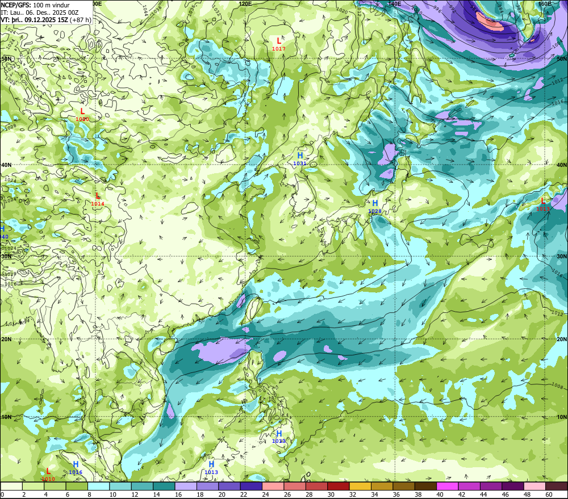This screenshot has height=499, width=568.
Task: Select the lavender 16–18 legend swatch
Action: coord(186,486)
